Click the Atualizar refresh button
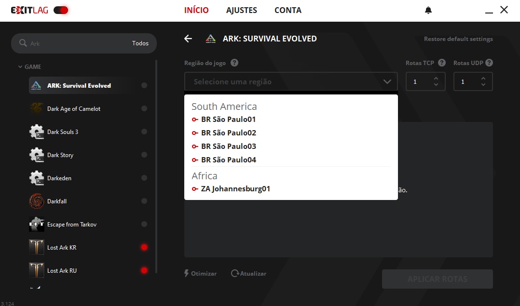520x306 pixels. click(248, 274)
